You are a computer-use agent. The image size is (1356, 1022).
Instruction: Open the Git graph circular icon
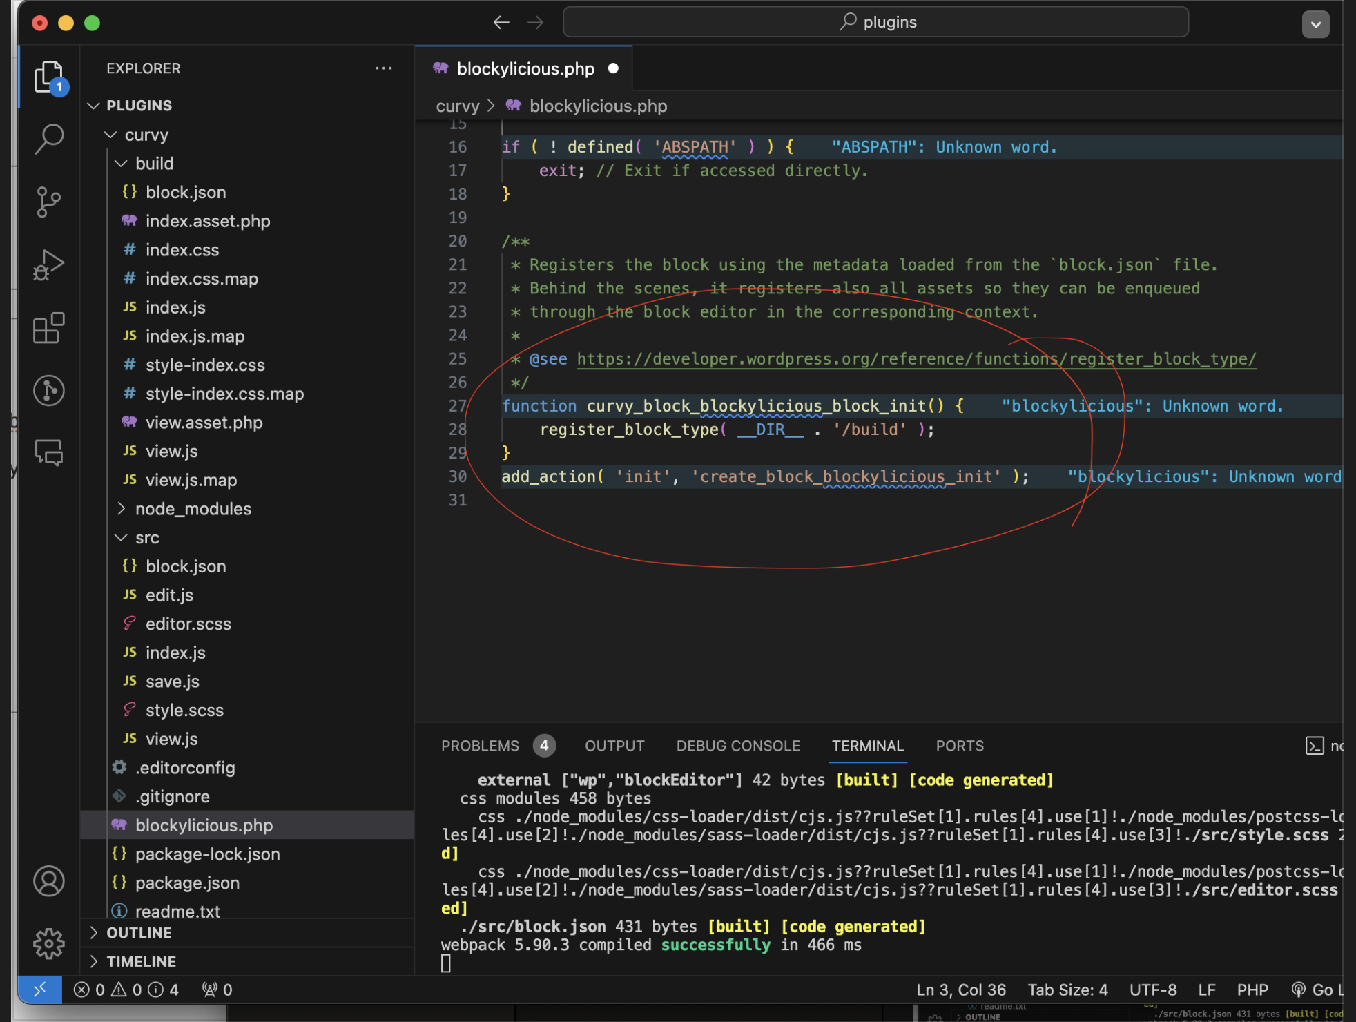[x=48, y=391]
